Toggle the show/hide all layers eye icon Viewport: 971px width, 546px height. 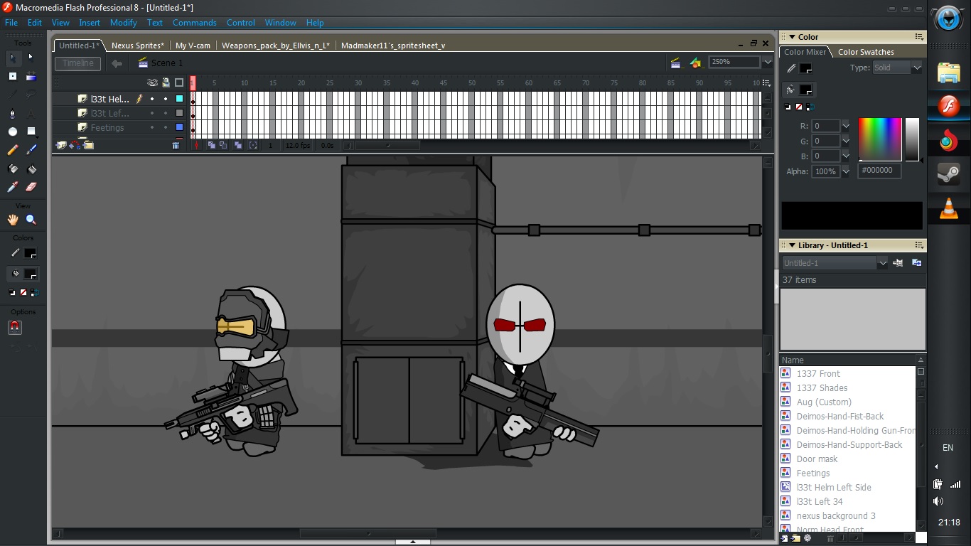152,82
